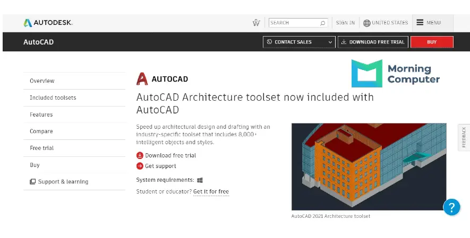Screen dimensions: 470x238
Task: Click the hamburger menu icon
Action: pos(420,22)
